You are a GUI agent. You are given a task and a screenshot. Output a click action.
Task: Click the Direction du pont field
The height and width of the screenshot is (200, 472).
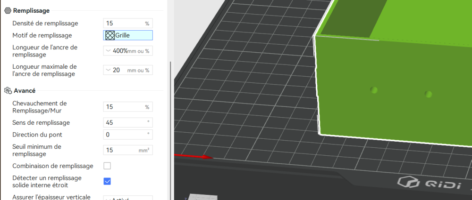point(128,135)
